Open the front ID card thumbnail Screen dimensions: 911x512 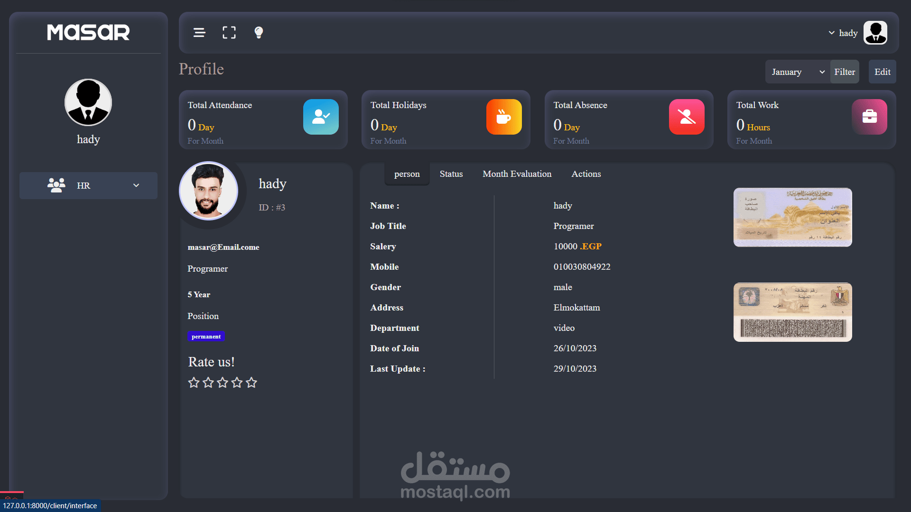click(x=792, y=217)
